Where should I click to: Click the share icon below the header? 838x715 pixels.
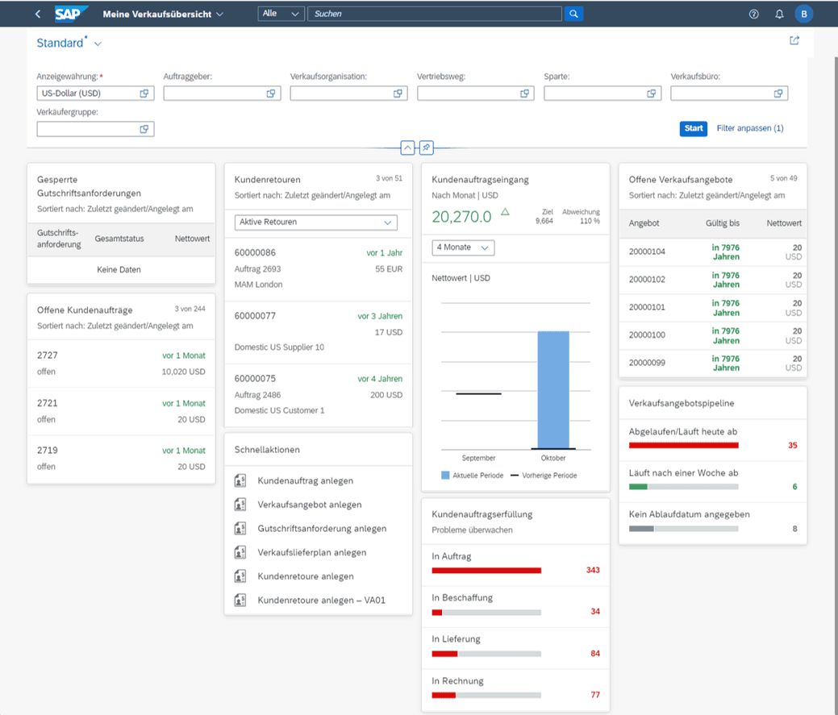pos(794,40)
